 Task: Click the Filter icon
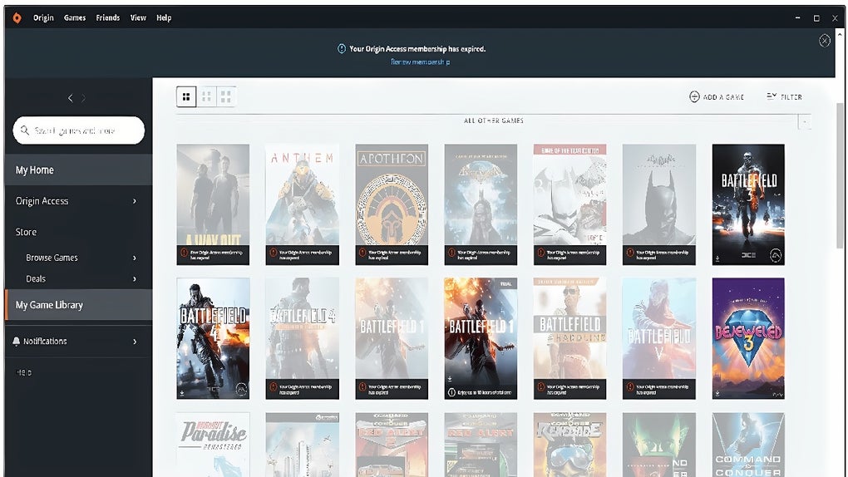pyautogui.click(x=772, y=96)
